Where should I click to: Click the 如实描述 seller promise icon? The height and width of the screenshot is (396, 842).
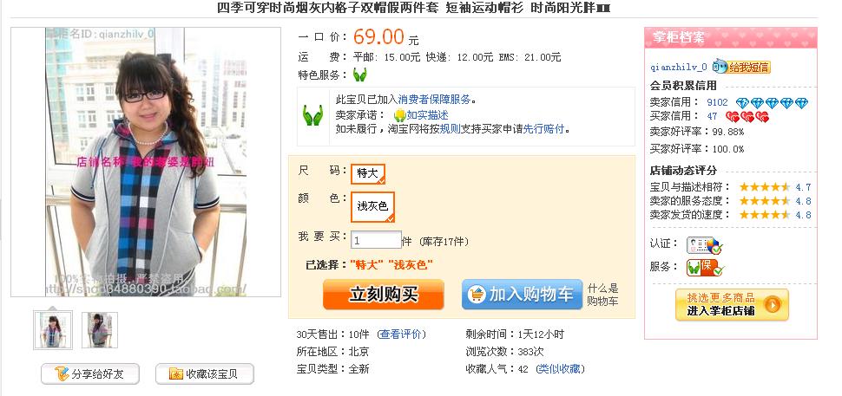click(399, 115)
